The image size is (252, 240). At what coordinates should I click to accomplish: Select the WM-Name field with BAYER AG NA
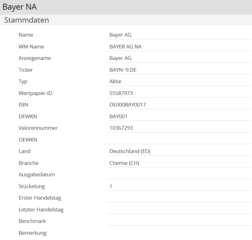click(179, 47)
